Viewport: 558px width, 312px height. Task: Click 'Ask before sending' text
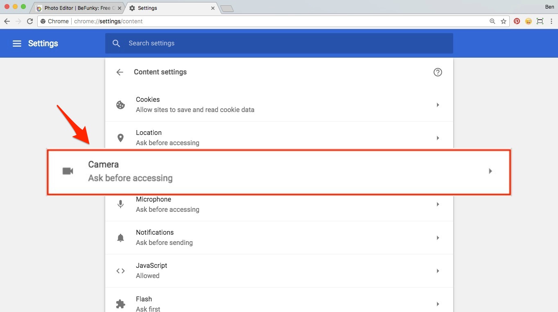[x=164, y=242]
